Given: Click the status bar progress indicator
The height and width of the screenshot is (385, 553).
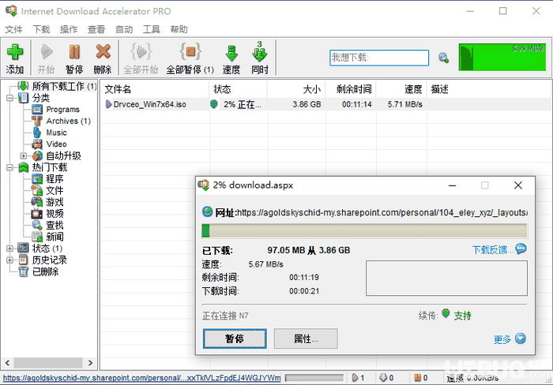Looking at the screenshot, I should [314, 378].
